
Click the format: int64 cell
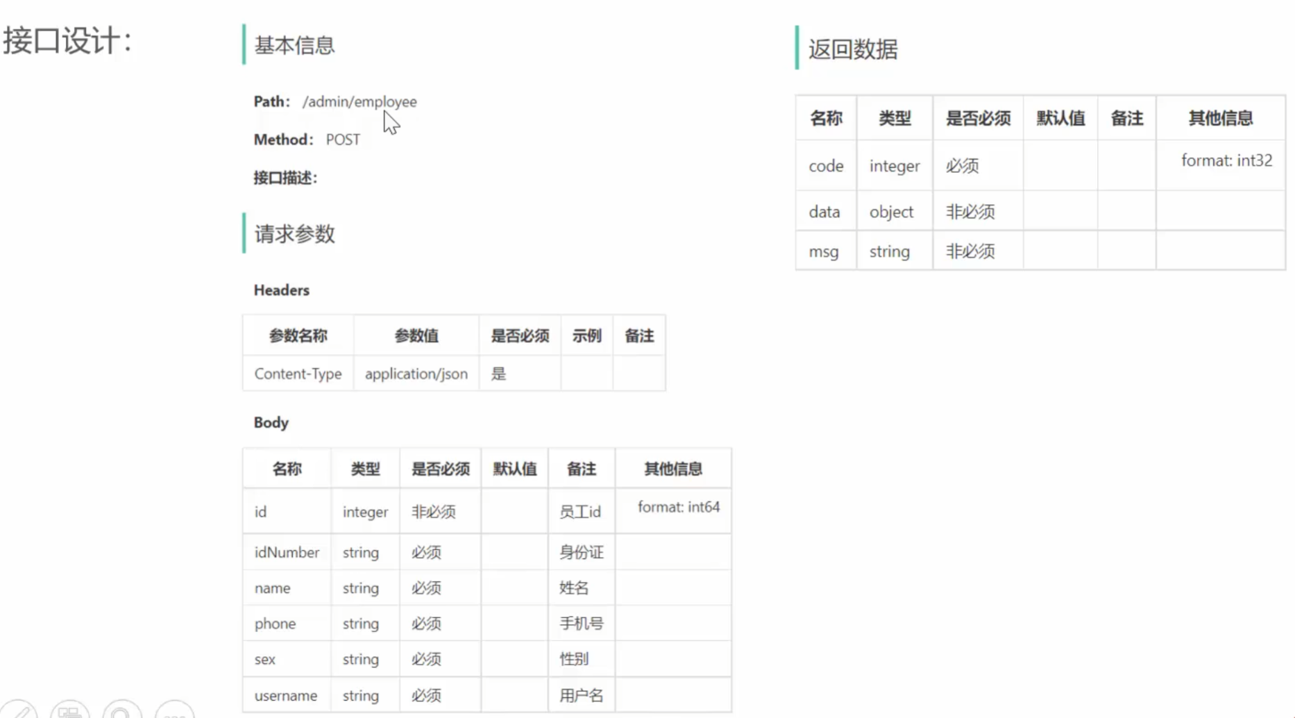[x=678, y=507]
